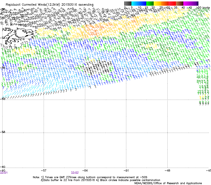Click the brown 35-40 knots legend swatch
This screenshot has width=211, height=185.
[x=180, y=3]
